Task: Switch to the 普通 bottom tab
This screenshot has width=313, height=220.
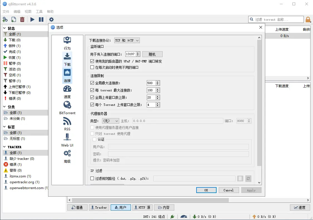Action: [77, 207]
